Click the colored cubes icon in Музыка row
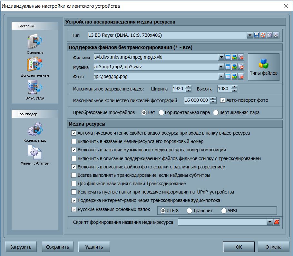This screenshot has height=256, width=293. pyautogui.click(x=234, y=67)
